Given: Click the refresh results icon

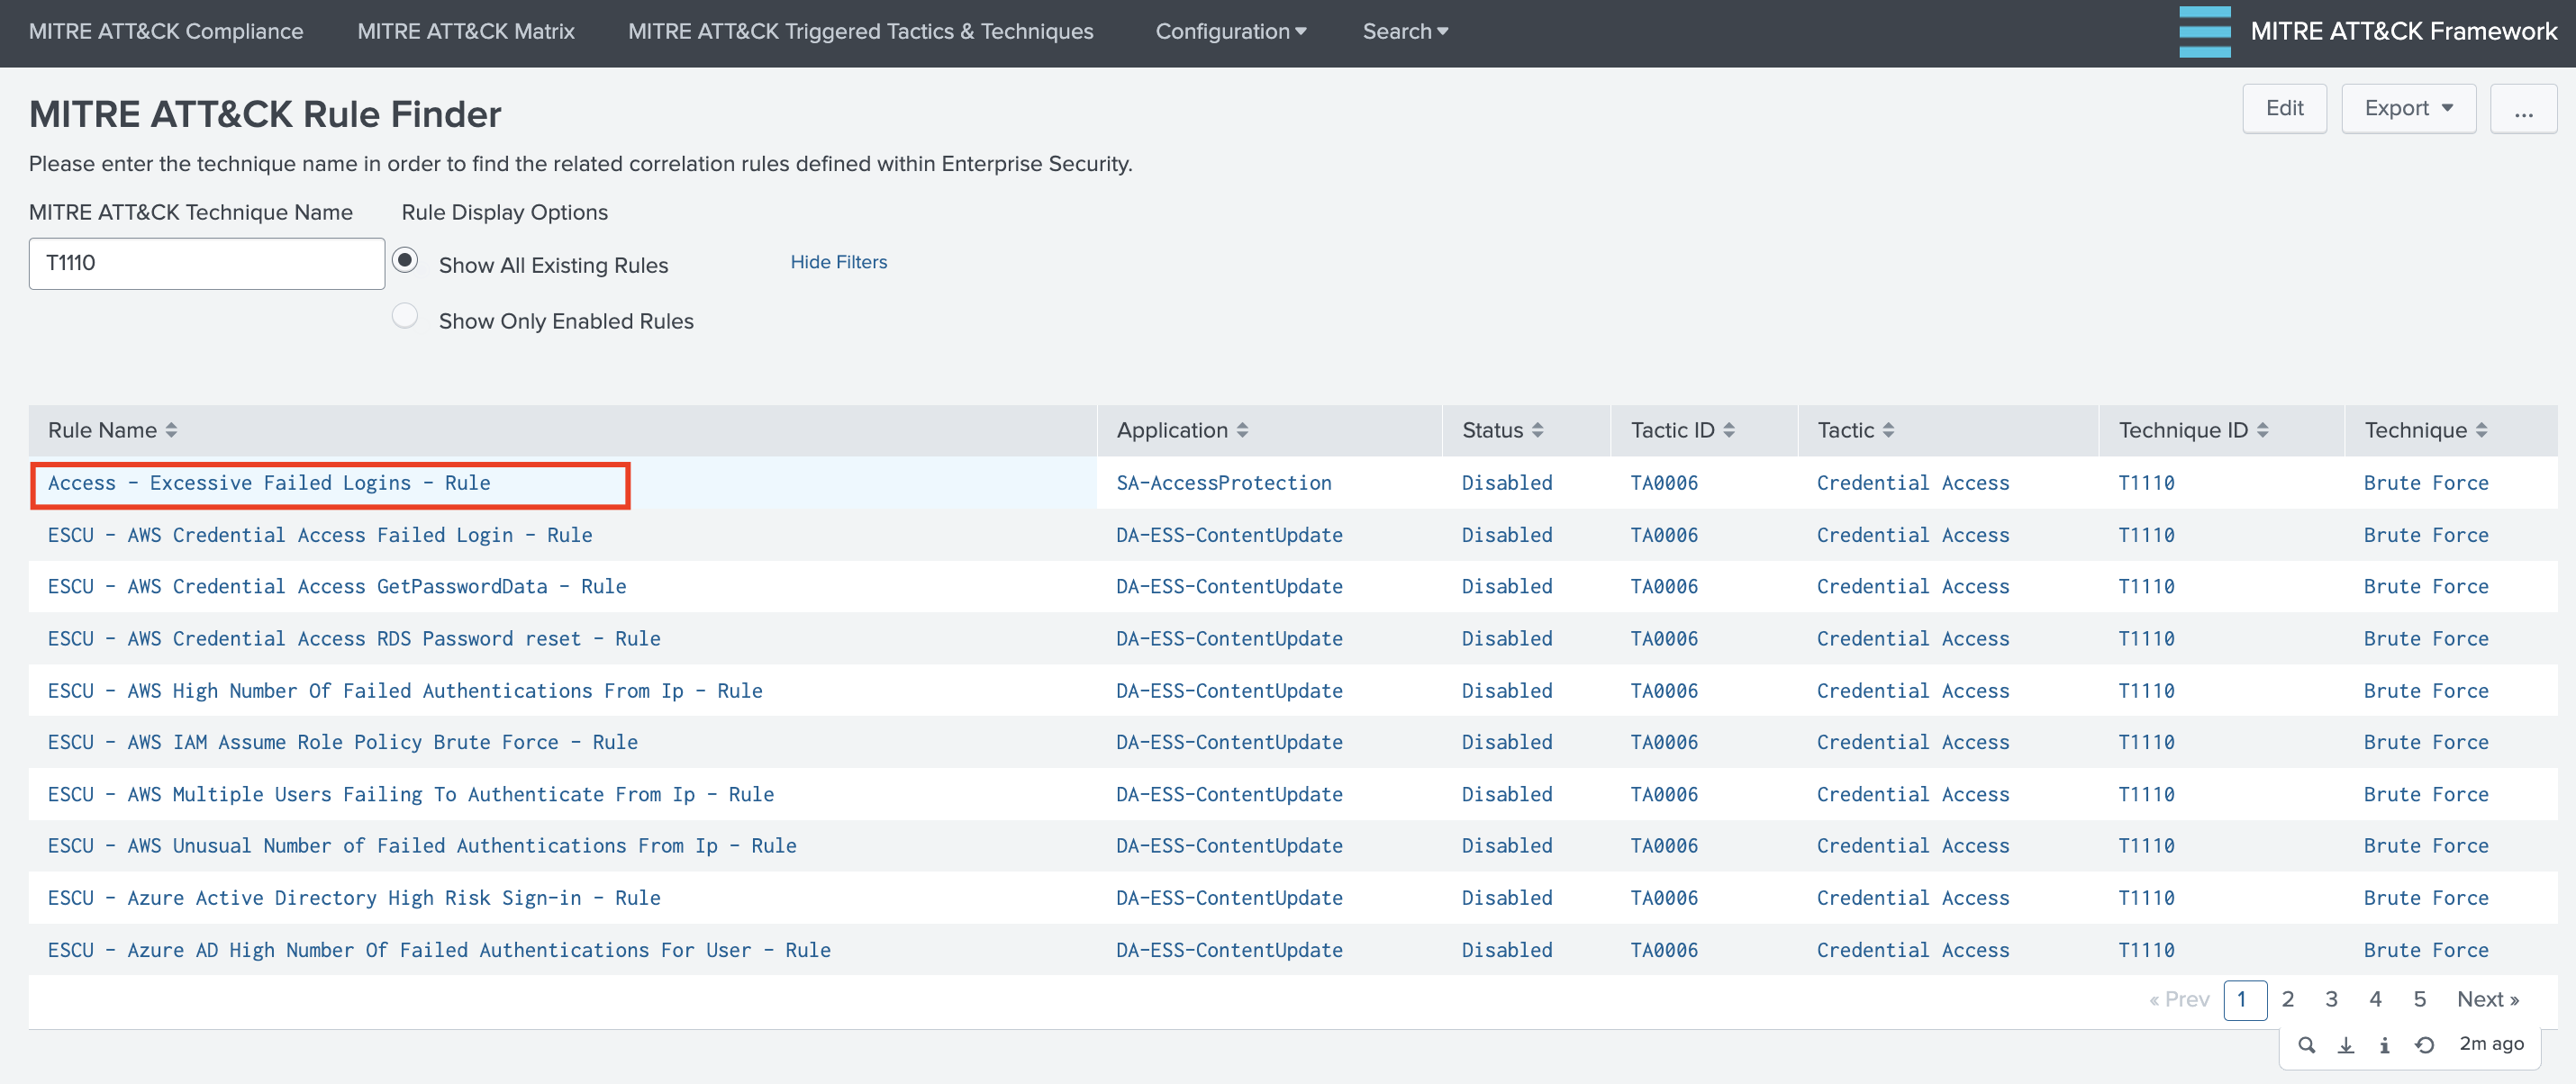Looking at the screenshot, I should (x=2424, y=1045).
